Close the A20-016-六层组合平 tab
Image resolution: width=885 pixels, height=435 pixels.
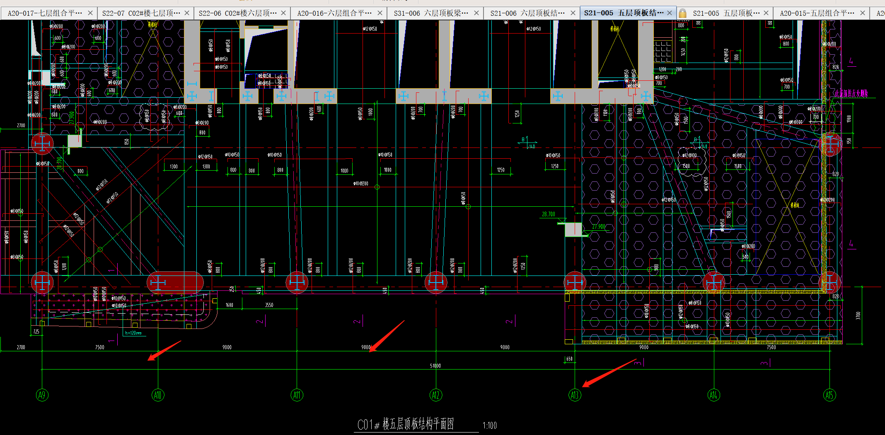(x=380, y=13)
